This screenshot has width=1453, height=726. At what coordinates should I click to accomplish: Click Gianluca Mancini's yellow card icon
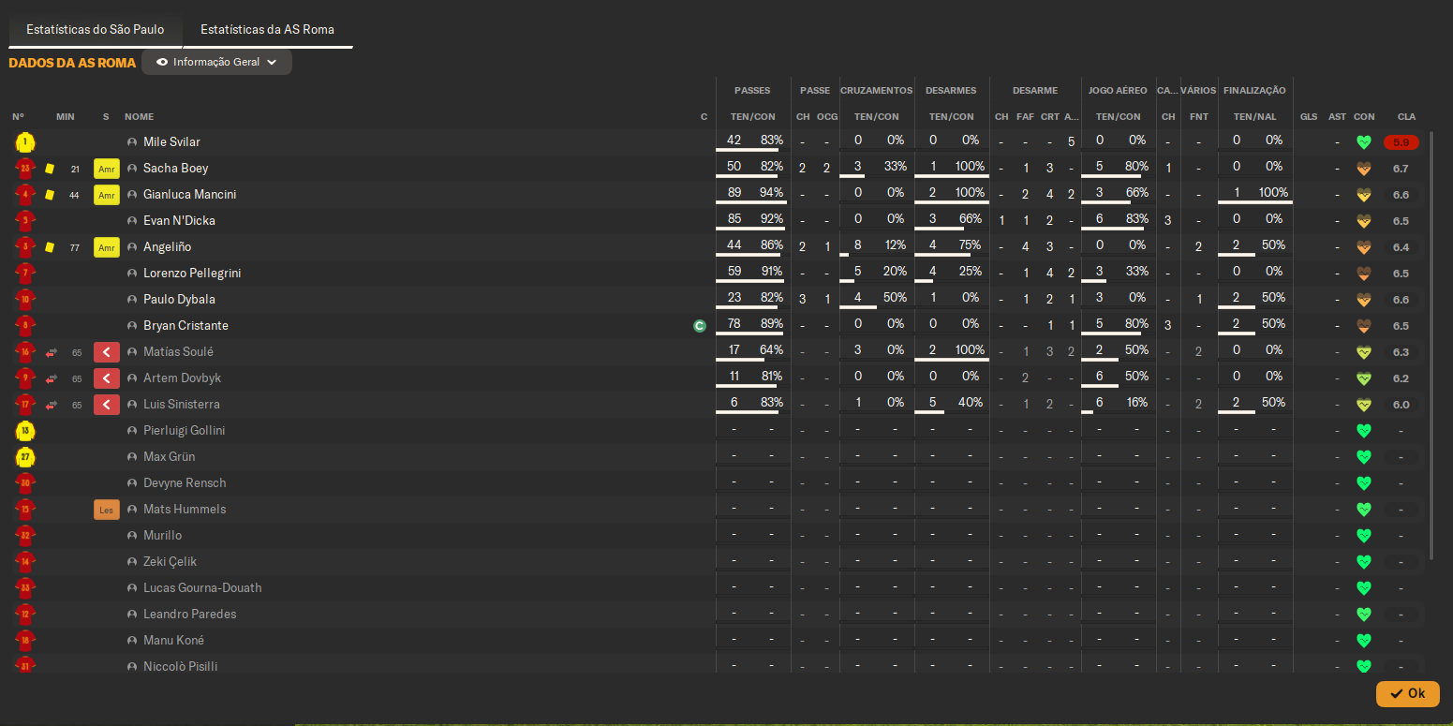(50, 195)
